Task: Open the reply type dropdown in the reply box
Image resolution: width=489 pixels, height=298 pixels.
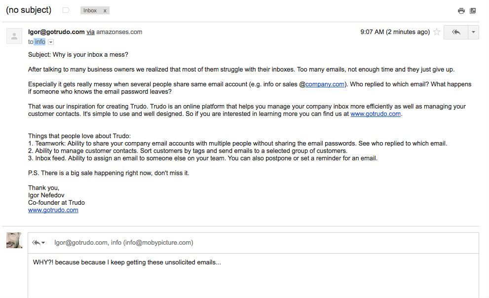Action: (x=38, y=243)
